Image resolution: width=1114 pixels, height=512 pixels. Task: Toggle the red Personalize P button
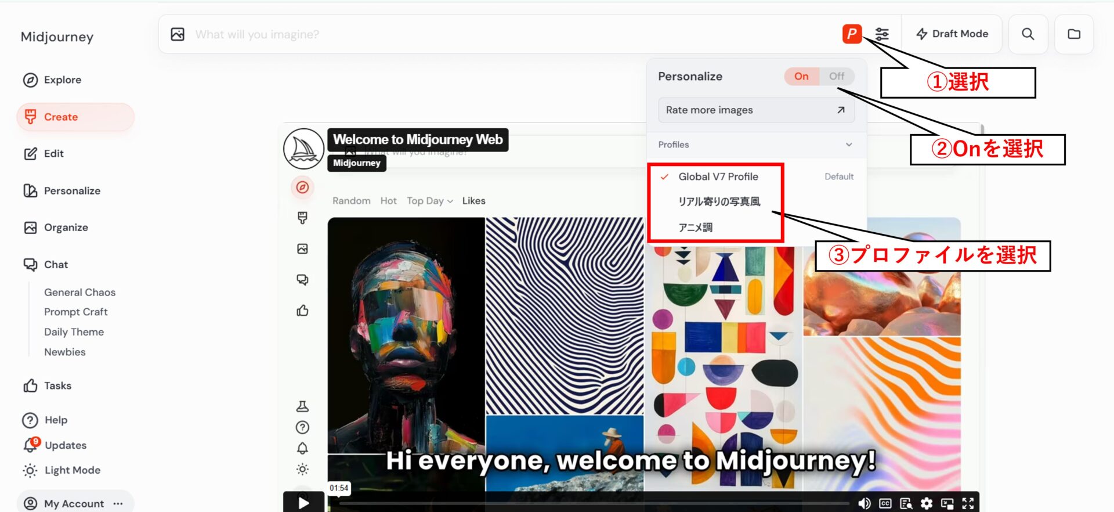click(x=852, y=34)
